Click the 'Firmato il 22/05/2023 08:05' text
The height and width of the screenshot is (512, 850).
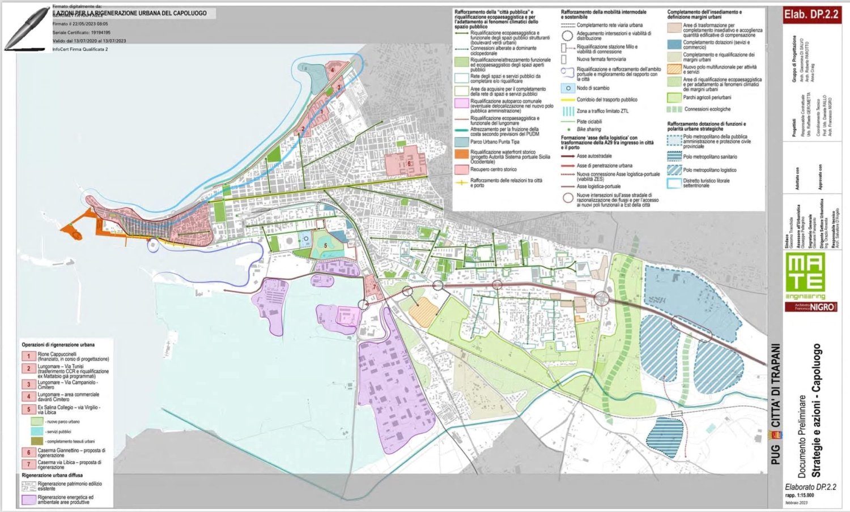(80, 24)
